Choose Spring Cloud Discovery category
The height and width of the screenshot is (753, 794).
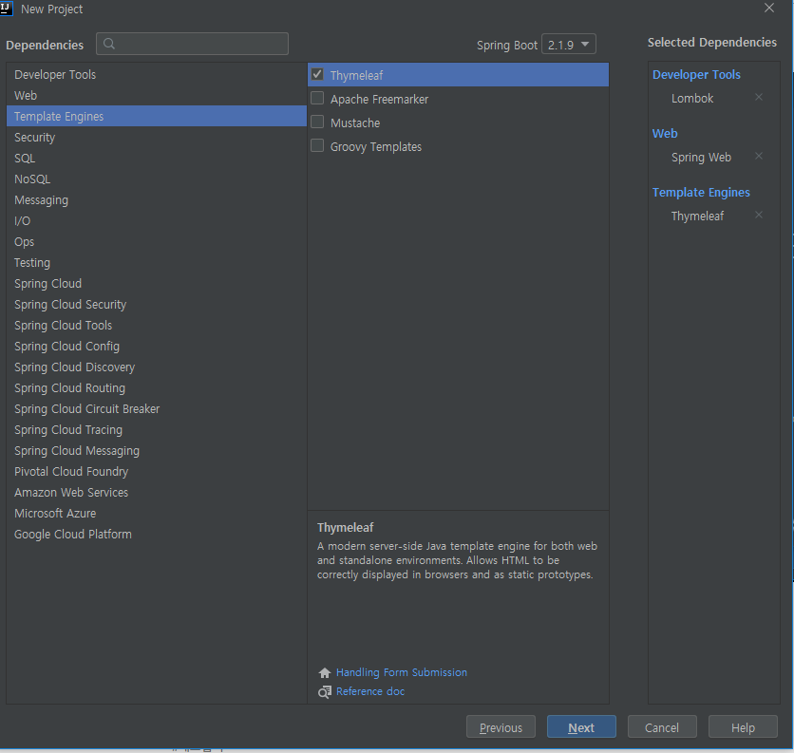coord(157,367)
